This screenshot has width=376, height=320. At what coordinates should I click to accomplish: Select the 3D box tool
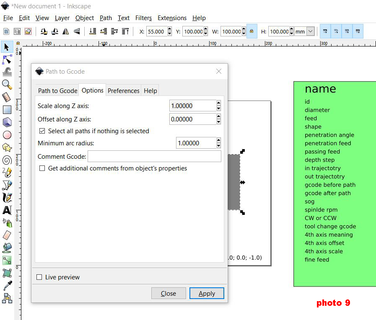(7, 122)
